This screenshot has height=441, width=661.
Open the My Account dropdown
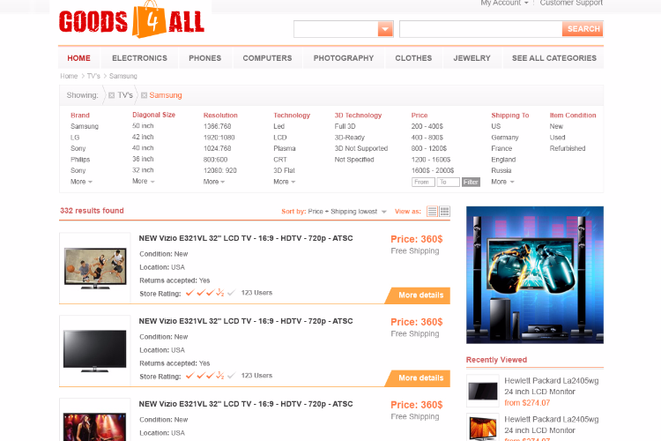coord(504,3)
